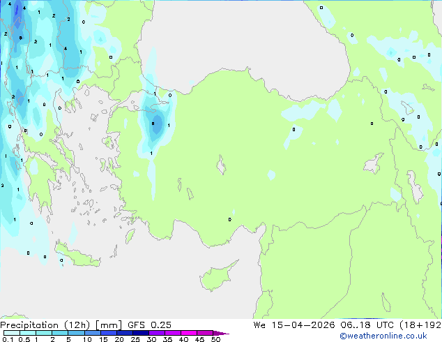The width and height of the screenshot is (442, 342).
Task: Click the '25' legend value label
Action: (x=135, y=339)
